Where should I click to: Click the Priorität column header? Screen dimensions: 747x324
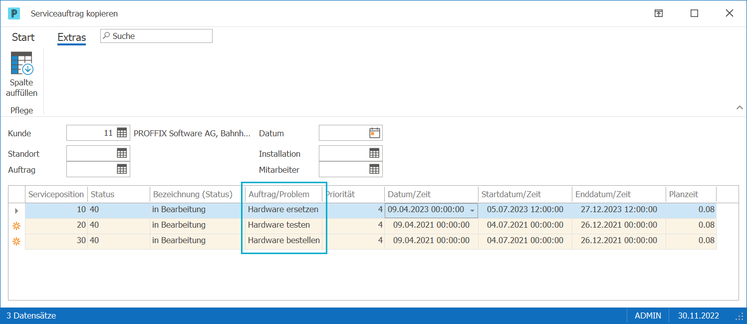tap(353, 194)
